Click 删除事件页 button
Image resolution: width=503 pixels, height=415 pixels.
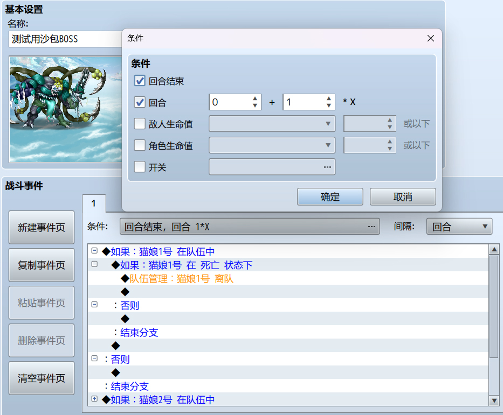pos(42,340)
